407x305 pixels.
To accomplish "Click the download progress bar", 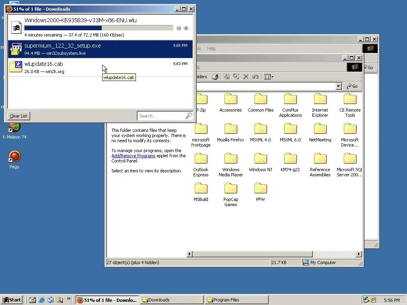I will coord(99,28).
